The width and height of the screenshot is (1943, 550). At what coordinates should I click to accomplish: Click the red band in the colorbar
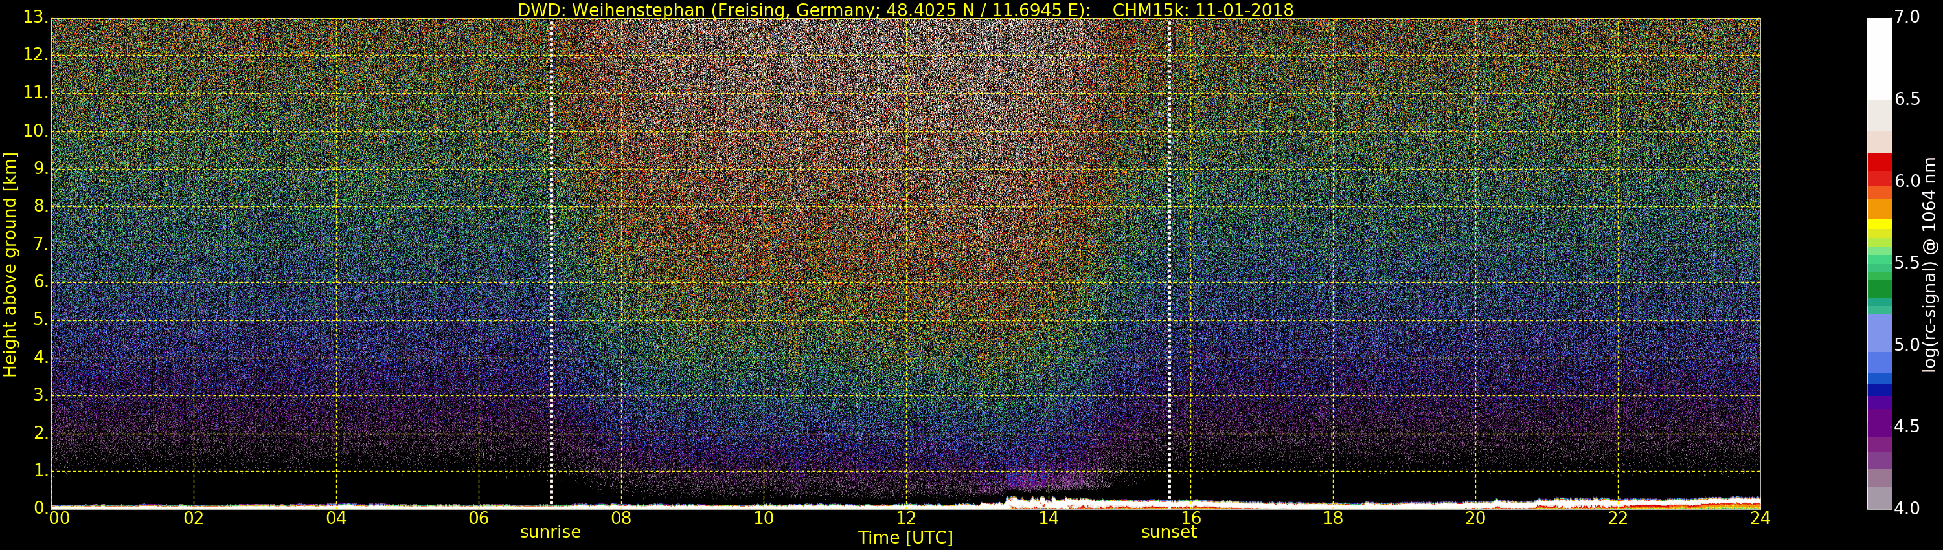(x=1879, y=170)
